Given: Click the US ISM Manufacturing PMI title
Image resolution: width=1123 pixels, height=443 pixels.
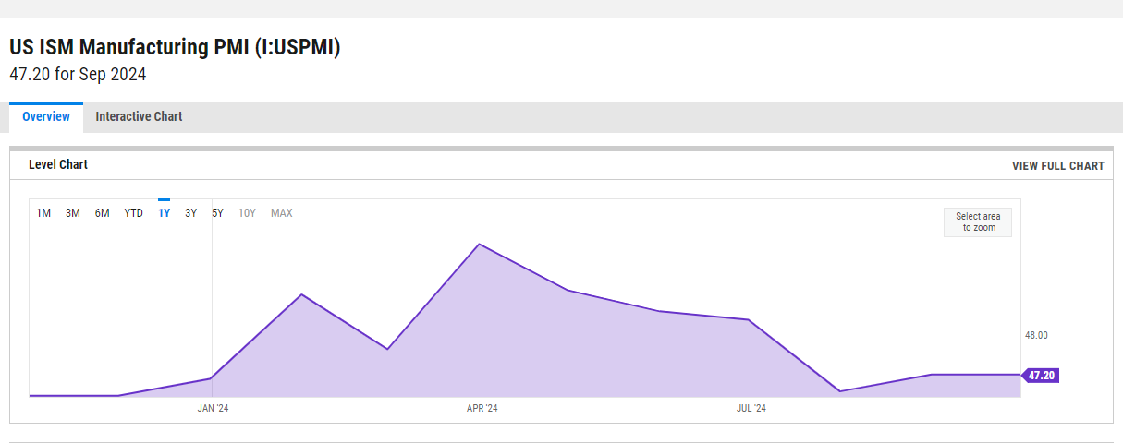Looking at the screenshot, I should (175, 47).
